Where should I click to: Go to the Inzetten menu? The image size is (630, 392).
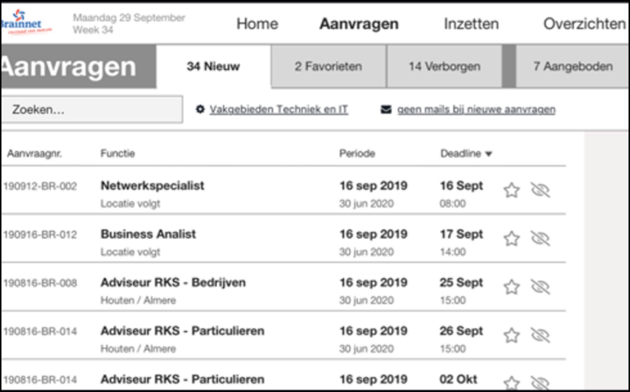[x=471, y=24]
